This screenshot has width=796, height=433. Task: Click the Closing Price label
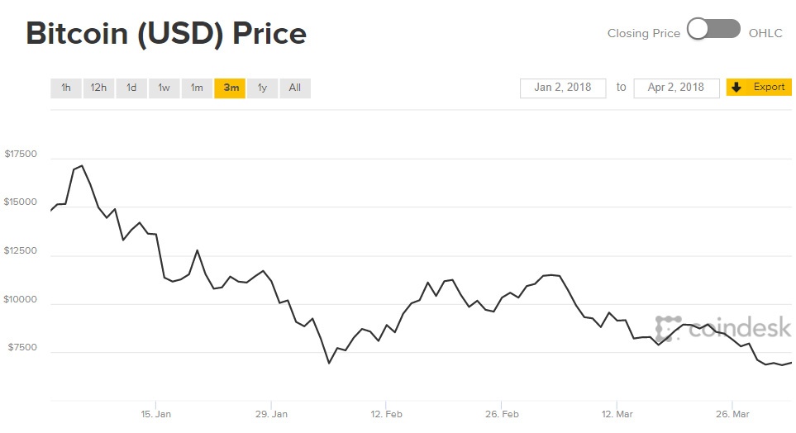[x=643, y=33]
